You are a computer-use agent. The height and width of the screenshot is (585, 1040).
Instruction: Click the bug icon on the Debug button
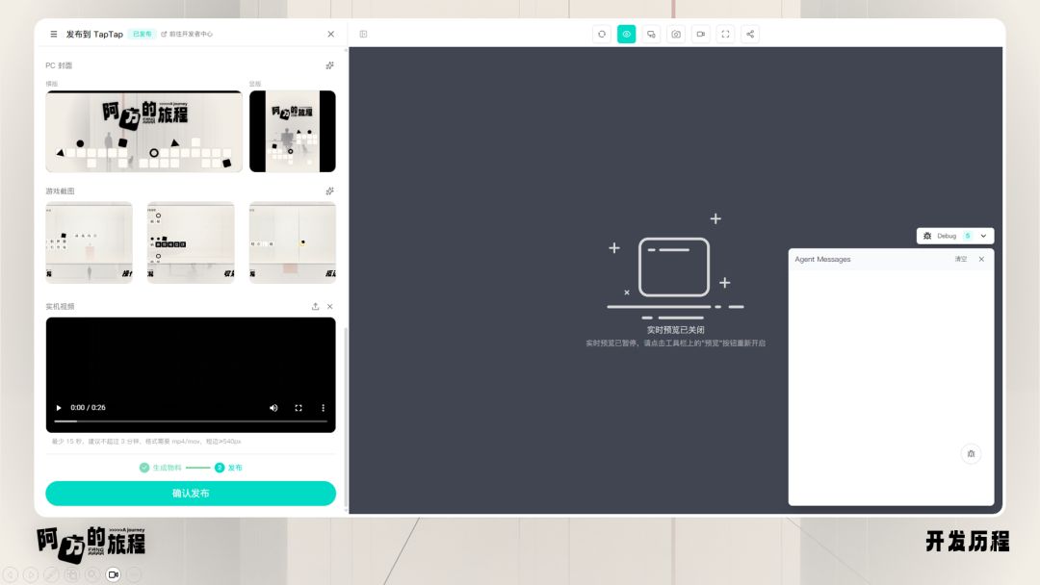coord(927,236)
